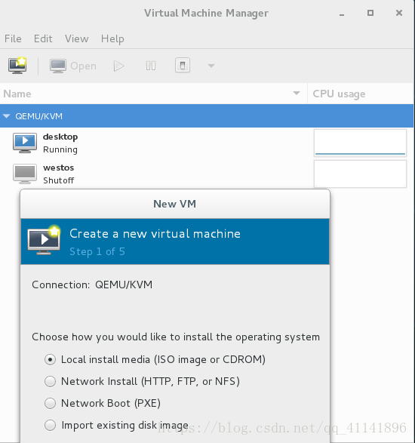
Task: Click the desktop VM CPU usage graph
Action: [x=360, y=143]
